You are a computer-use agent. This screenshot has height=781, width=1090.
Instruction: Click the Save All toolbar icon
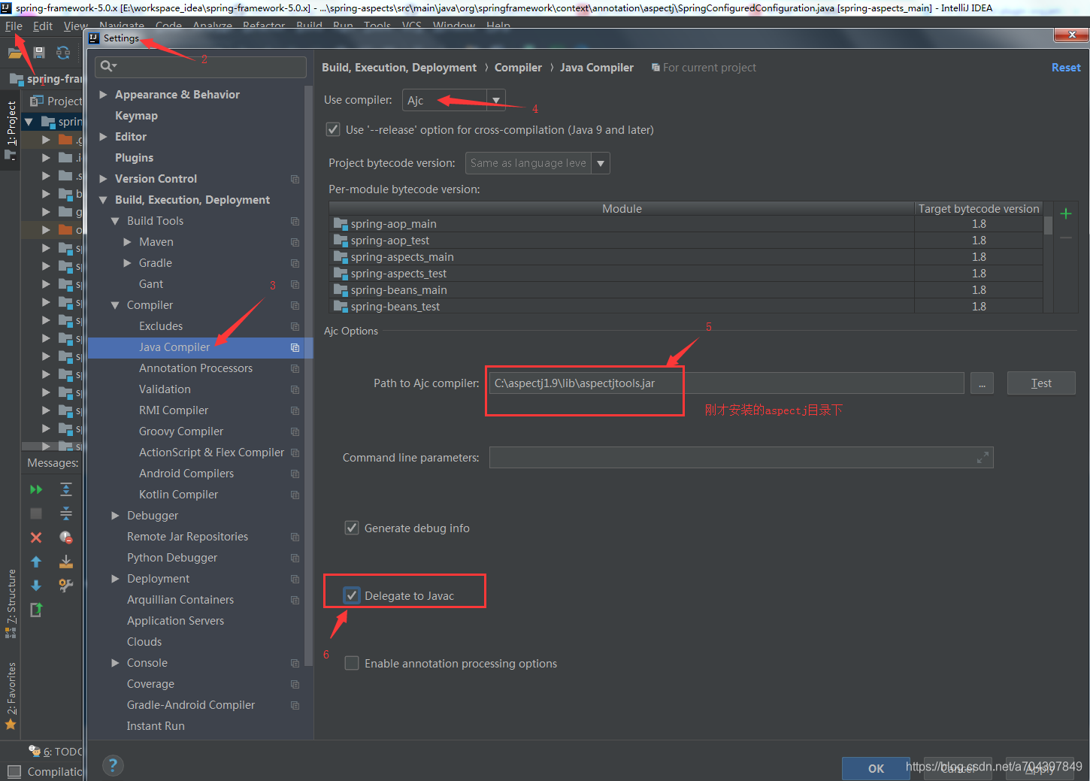pos(39,53)
